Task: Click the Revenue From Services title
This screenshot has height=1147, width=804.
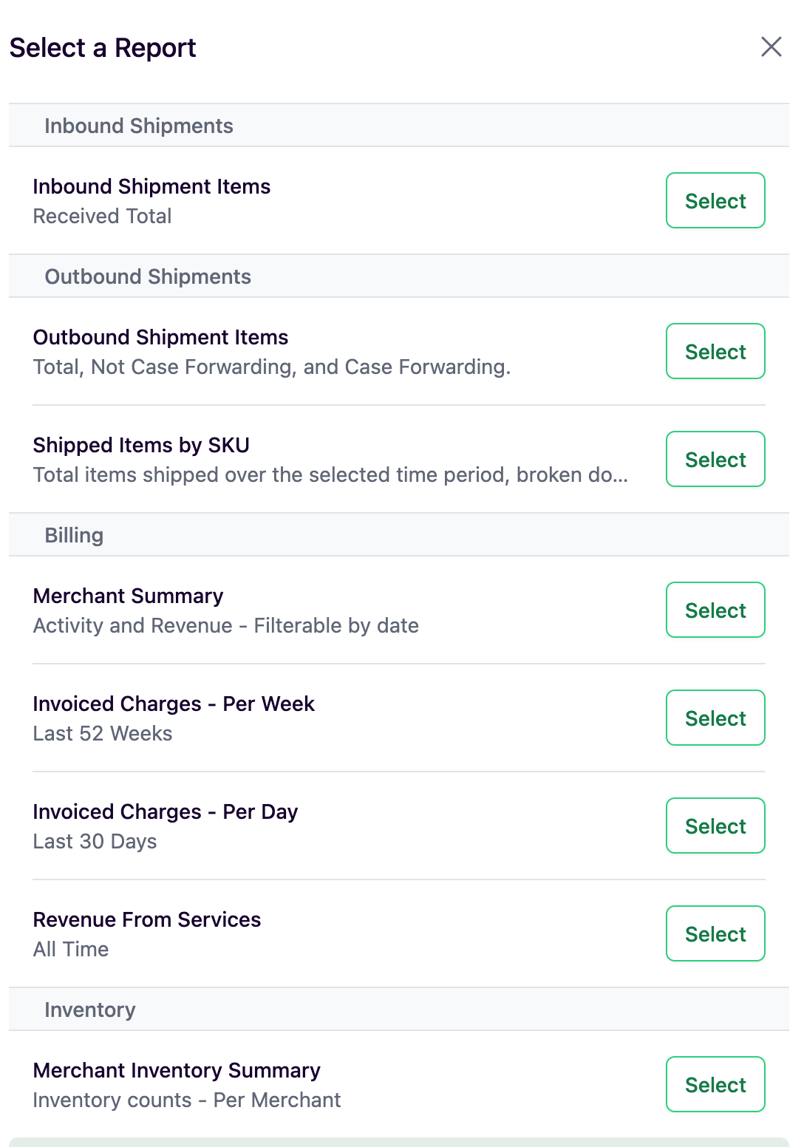Action: 146,919
